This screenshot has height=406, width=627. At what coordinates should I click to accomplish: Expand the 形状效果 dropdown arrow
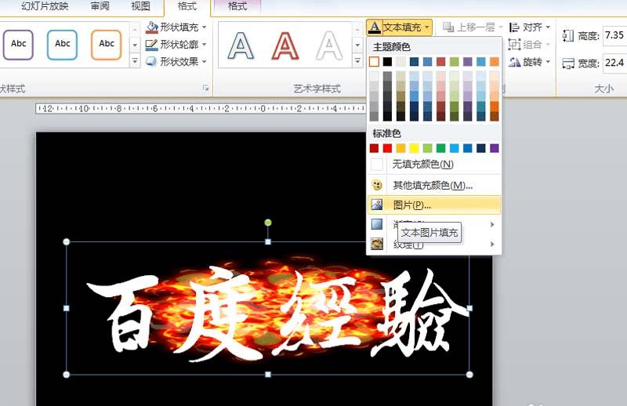(x=205, y=62)
